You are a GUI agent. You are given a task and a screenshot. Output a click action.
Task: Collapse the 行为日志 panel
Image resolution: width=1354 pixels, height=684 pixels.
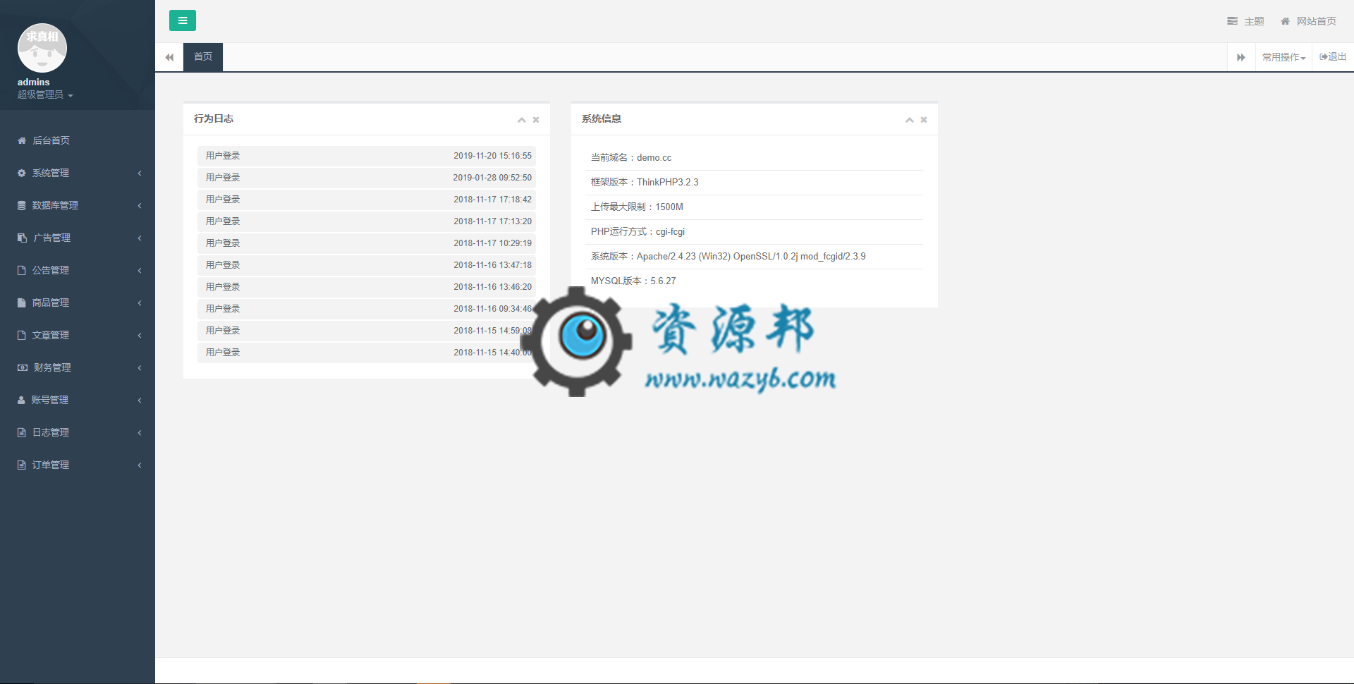click(522, 120)
